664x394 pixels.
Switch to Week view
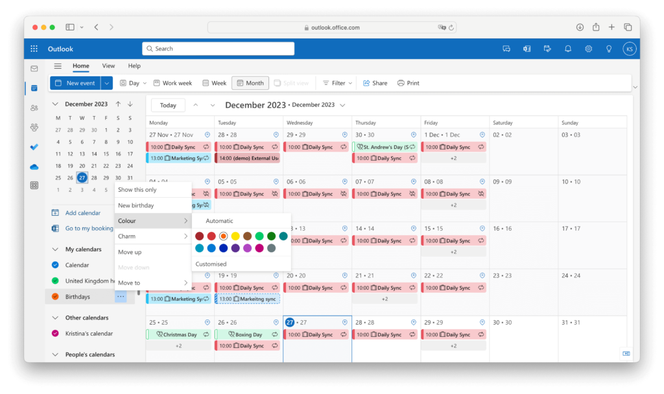214,83
